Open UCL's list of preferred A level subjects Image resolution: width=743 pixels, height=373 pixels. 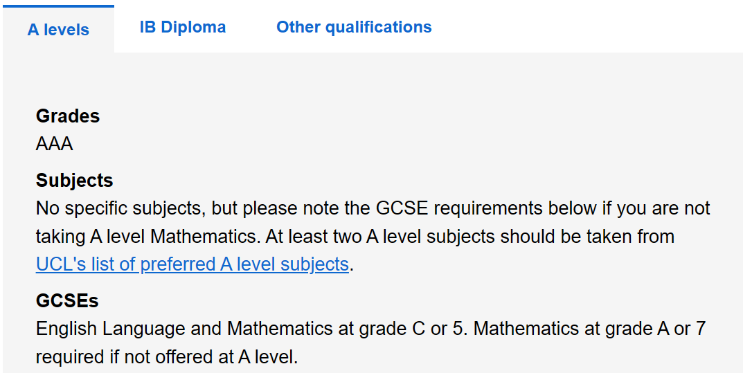click(192, 264)
